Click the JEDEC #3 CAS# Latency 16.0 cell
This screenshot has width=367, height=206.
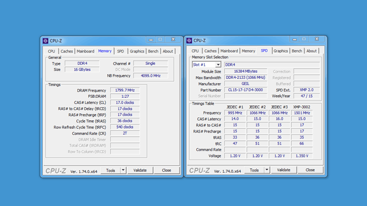pyautogui.click(x=279, y=119)
